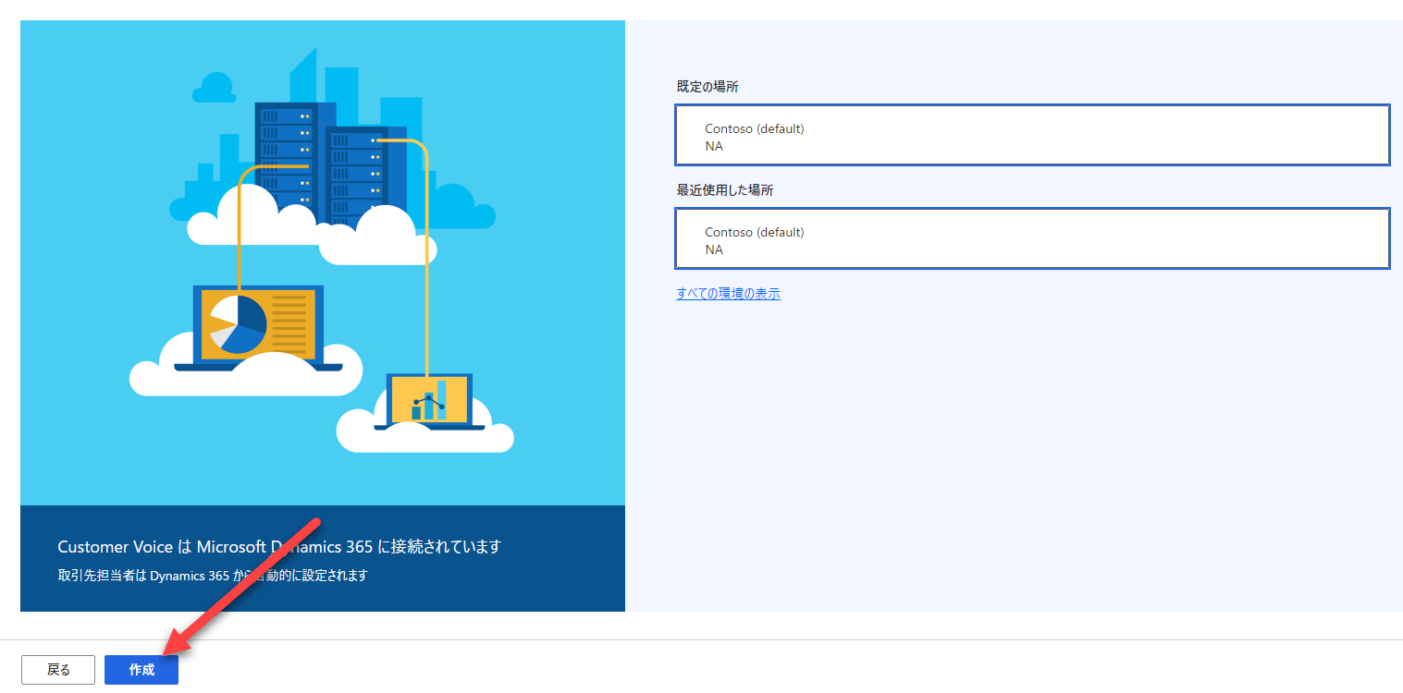The height and width of the screenshot is (693, 1403).
Task: Click the 戻る button
Action: coord(57,669)
